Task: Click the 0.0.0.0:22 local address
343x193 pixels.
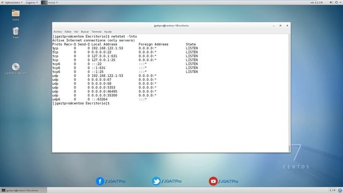Action: tap(101, 52)
